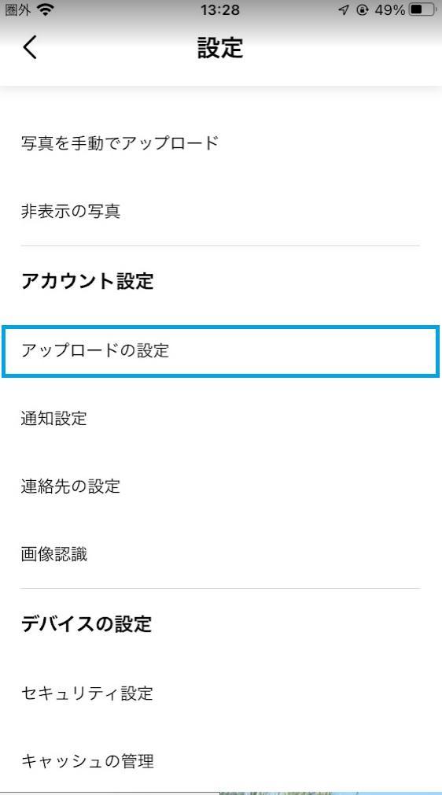This screenshot has height=795, width=442.
Task: Tap the 設定 page title
Action: click(220, 48)
